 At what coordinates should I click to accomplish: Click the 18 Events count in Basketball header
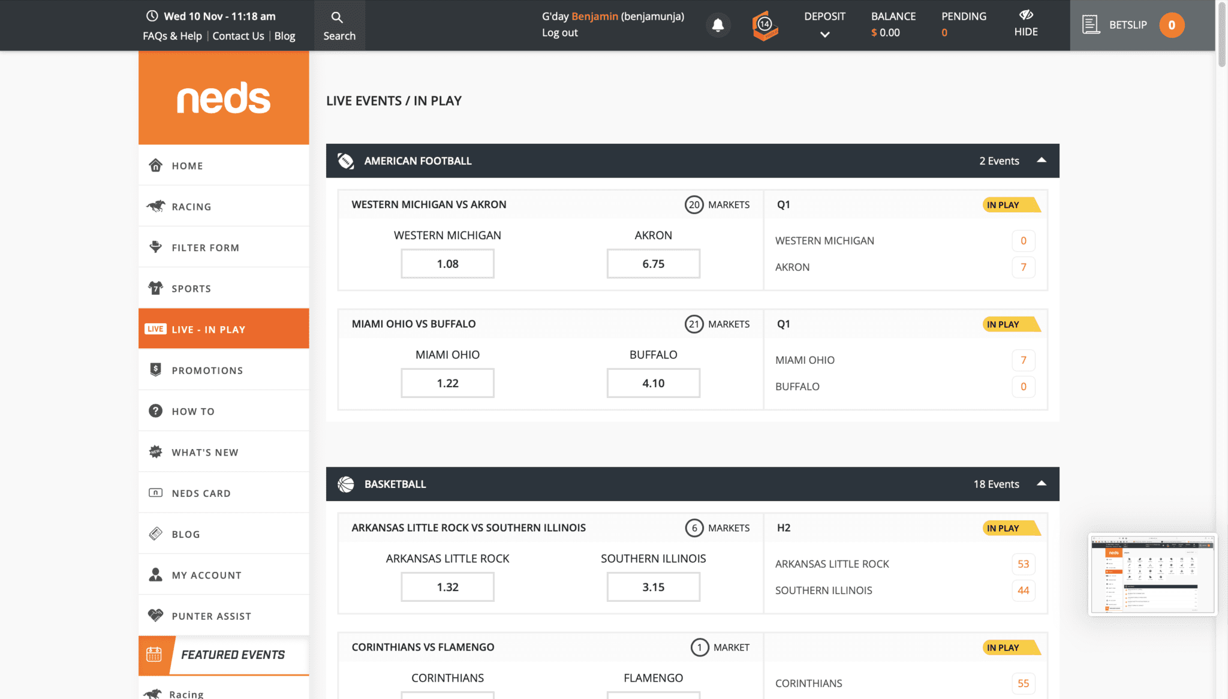click(996, 484)
